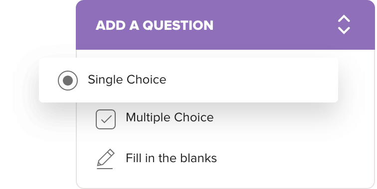Click the underline beneath the pencil icon

coord(105,169)
